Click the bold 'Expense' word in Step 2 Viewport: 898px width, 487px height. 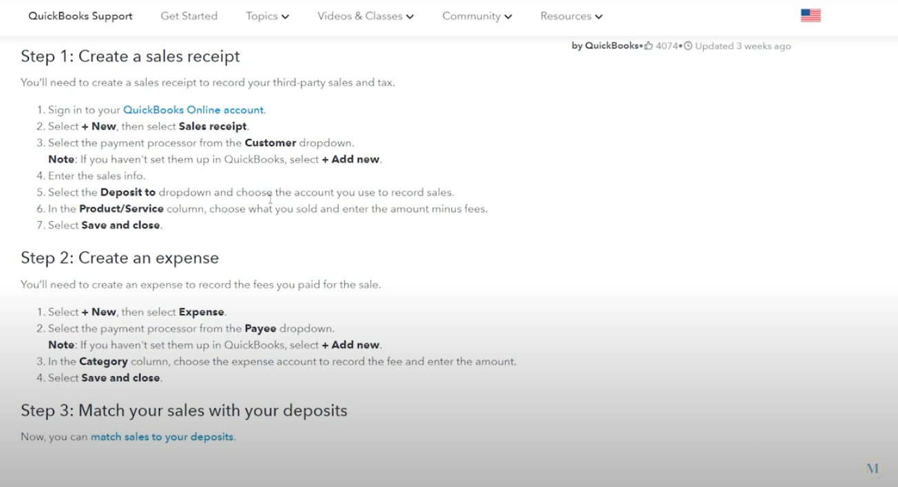(202, 312)
